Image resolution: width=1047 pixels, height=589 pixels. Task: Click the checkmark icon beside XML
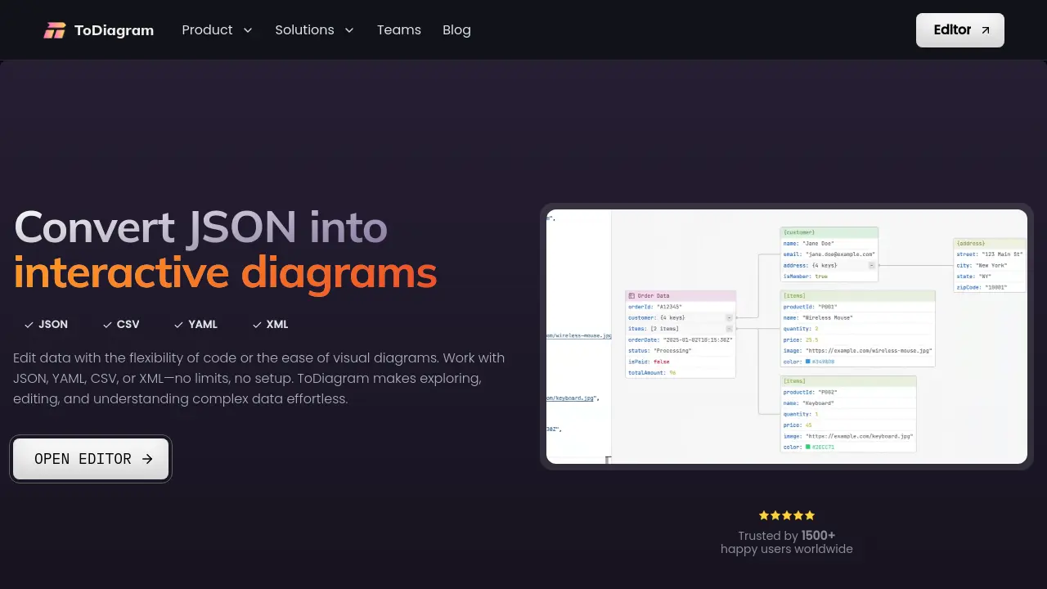tap(257, 325)
